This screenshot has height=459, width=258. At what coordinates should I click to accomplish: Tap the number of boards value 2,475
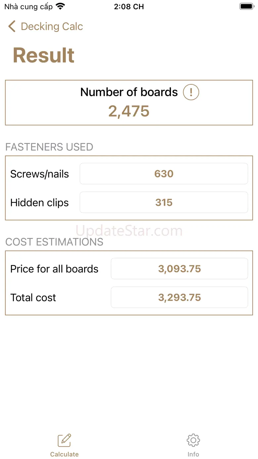[x=129, y=111]
